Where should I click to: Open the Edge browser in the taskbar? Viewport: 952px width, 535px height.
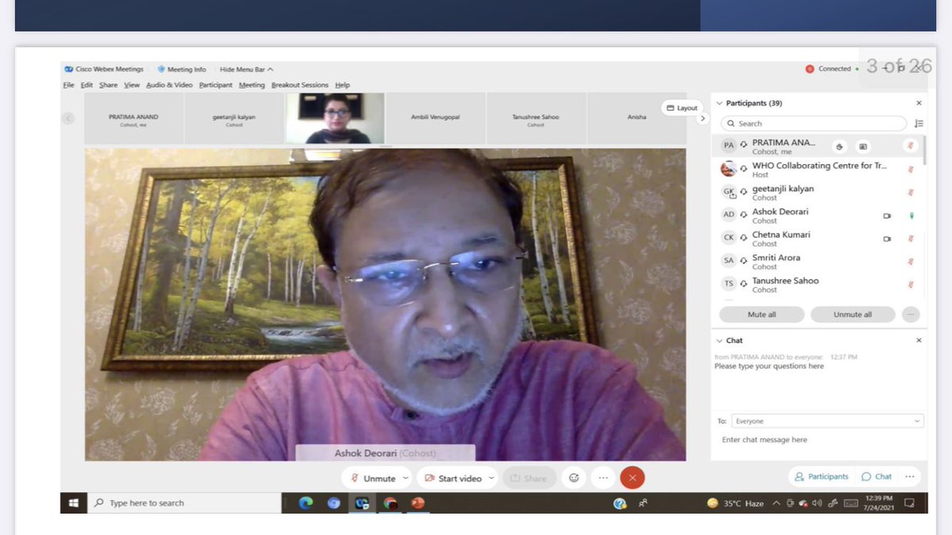pyautogui.click(x=305, y=503)
